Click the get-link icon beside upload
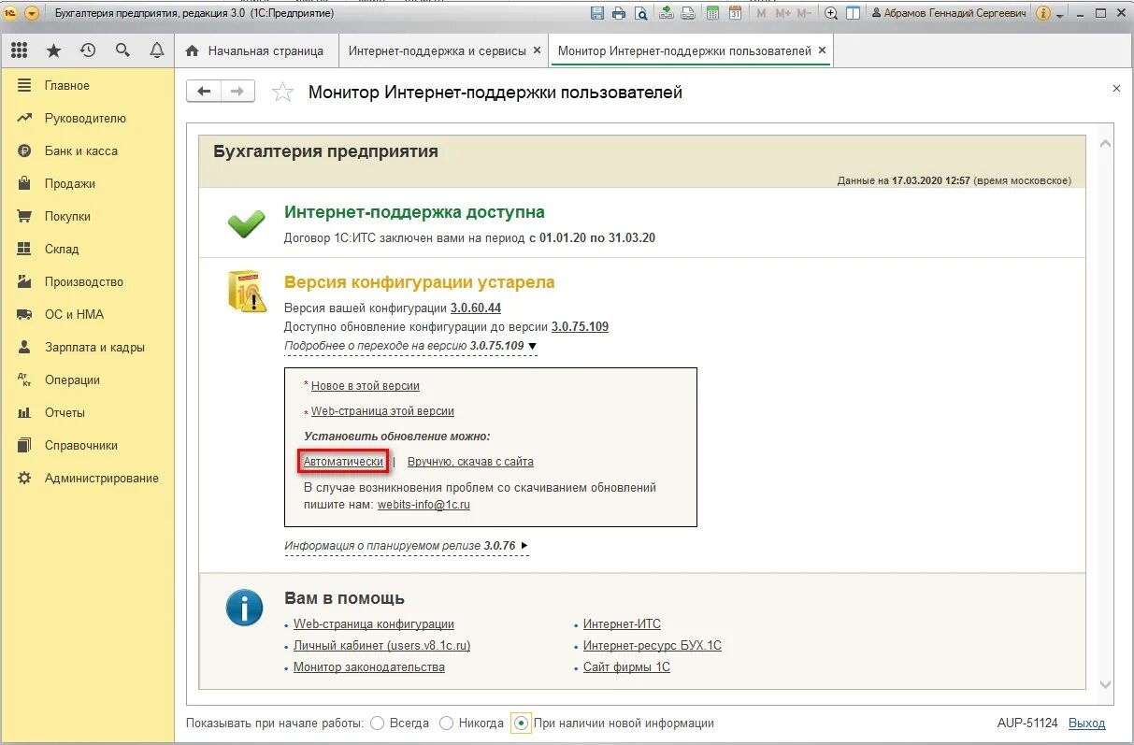The height and width of the screenshot is (745, 1134). pos(688,13)
